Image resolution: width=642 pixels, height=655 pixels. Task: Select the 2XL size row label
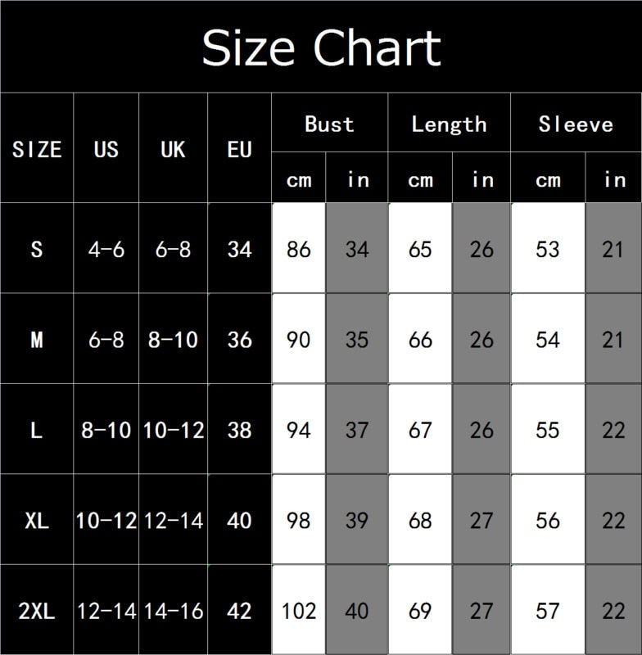click(x=37, y=610)
